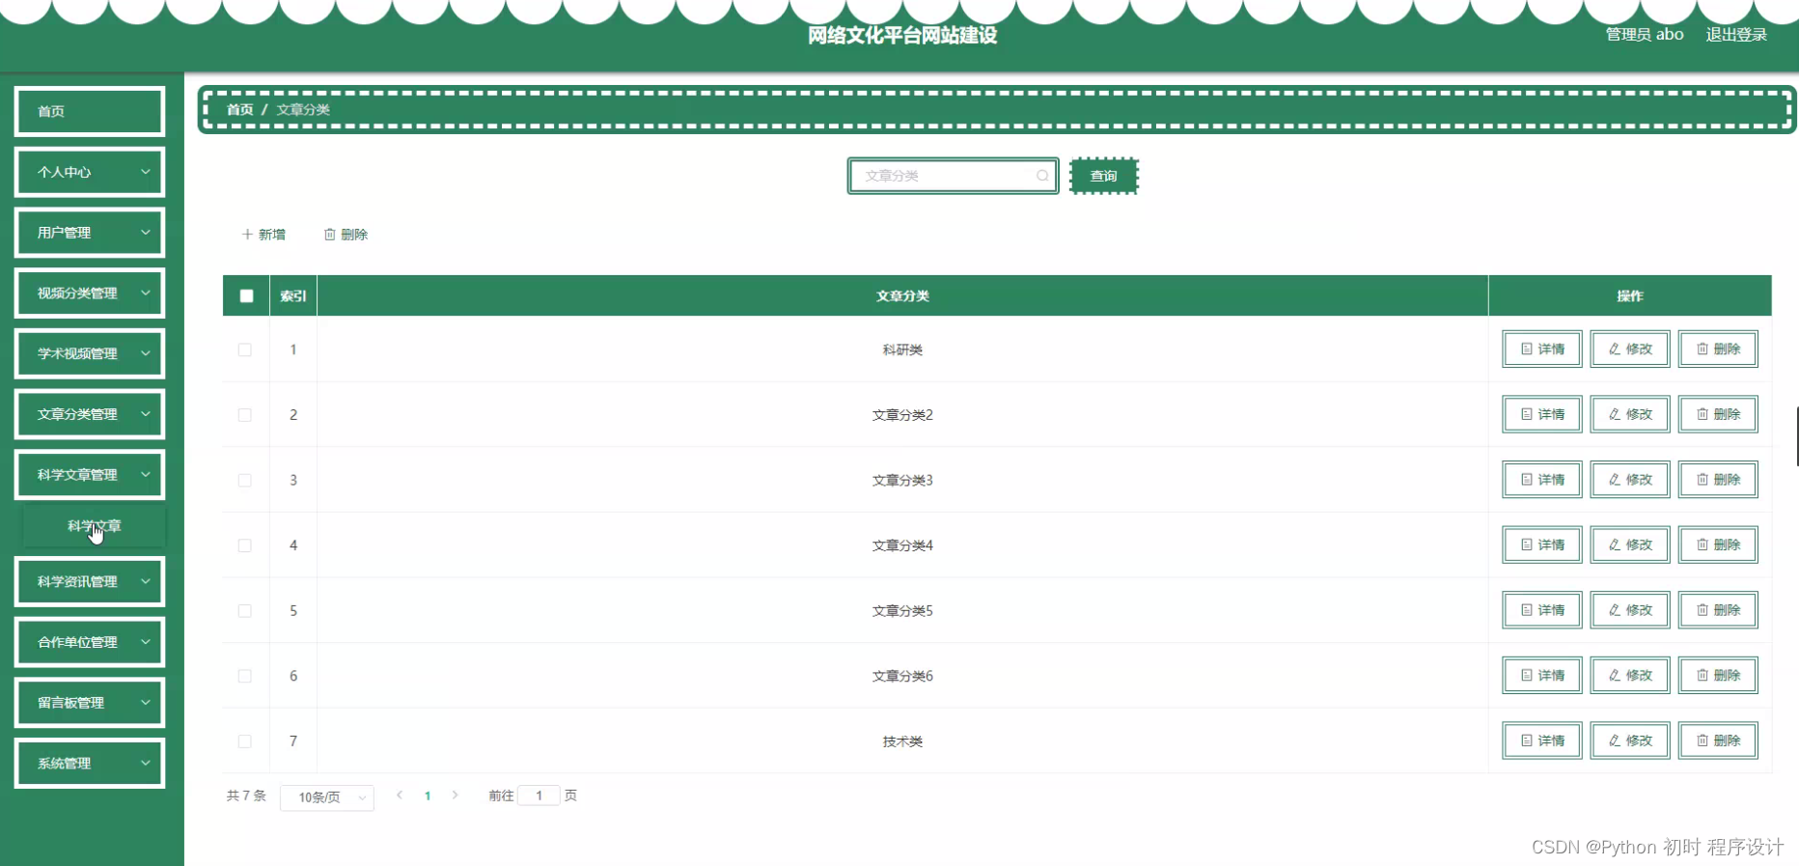Click 详情 document icon in 文章分类6 row
The height and width of the screenshot is (866, 1799).
(x=1526, y=675)
